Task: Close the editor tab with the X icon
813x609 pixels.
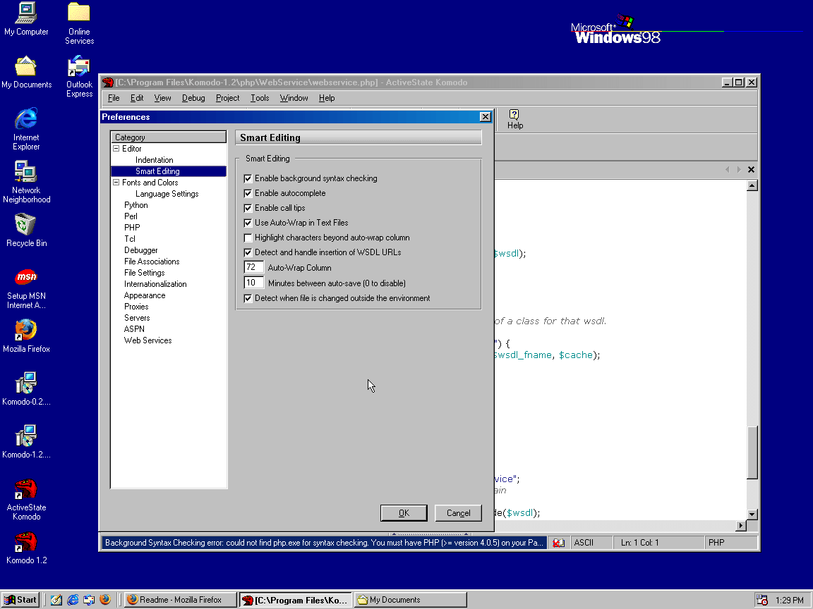Action: pos(751,169)
